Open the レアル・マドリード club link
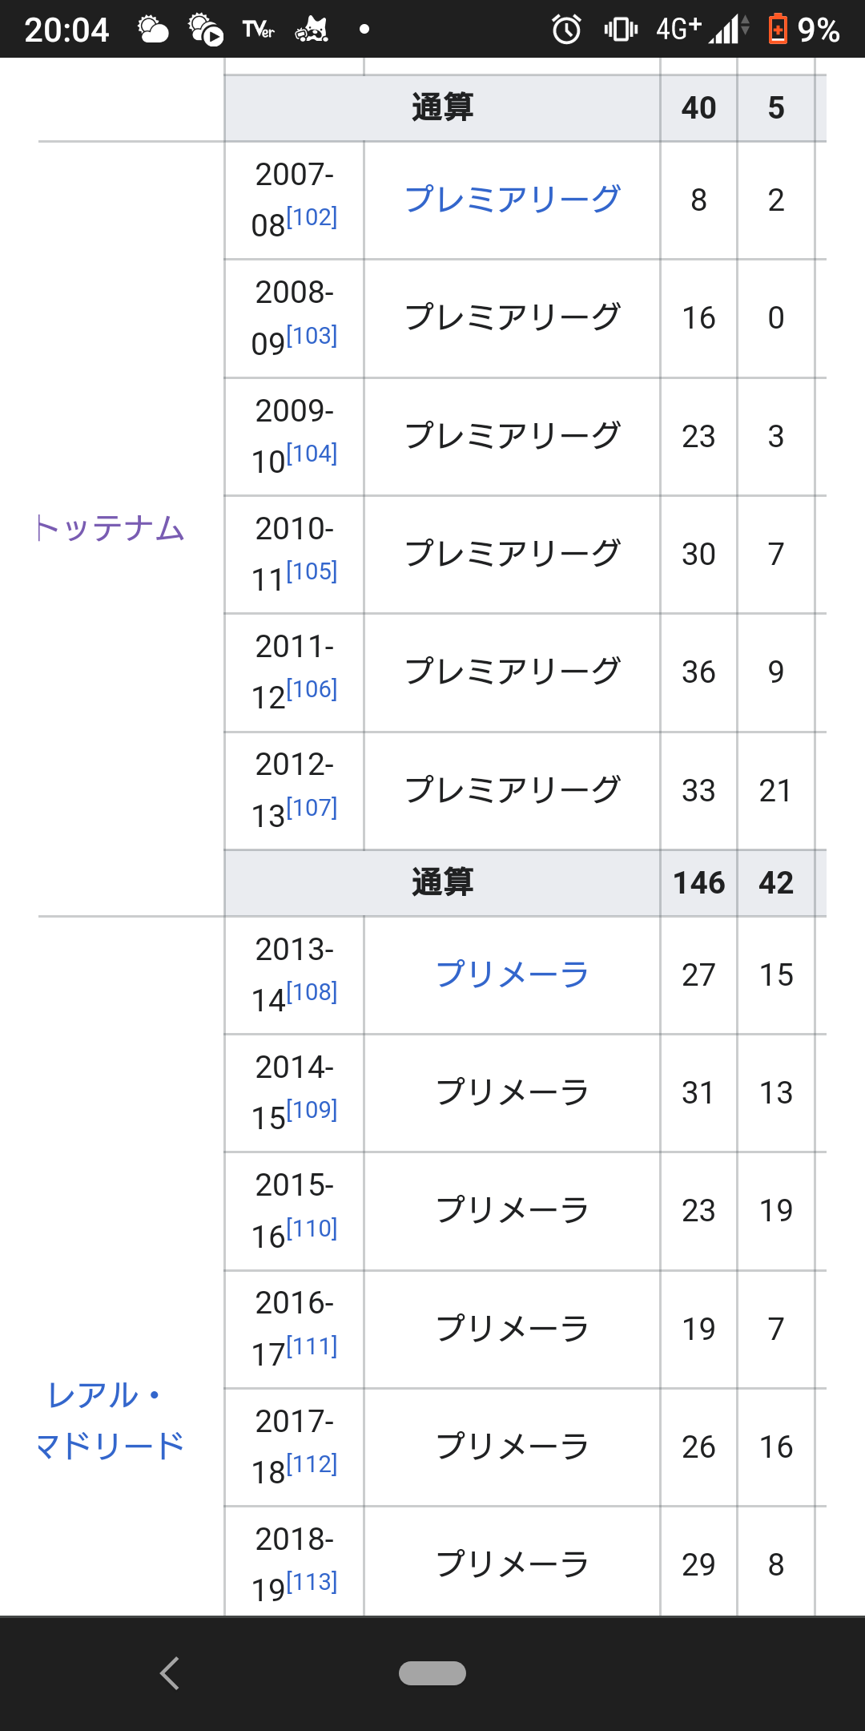Screen dimensions: 865x1731 pyautogui.click(x=112, y=1420)
